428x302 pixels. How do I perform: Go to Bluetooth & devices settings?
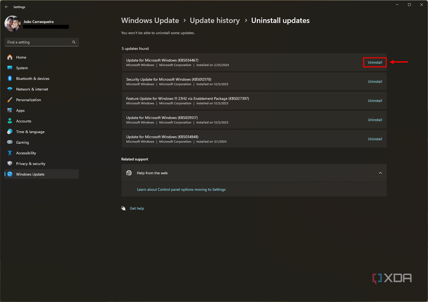(42, 78)
